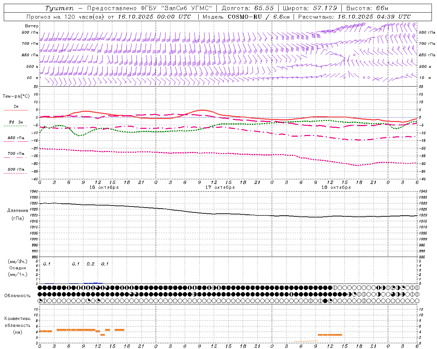Click the "Рассчитано: 16.10.2025 04:39 UTC" timestamp
Image resolution: width=437 pixels, height=349 pixels.
[354, 17]
